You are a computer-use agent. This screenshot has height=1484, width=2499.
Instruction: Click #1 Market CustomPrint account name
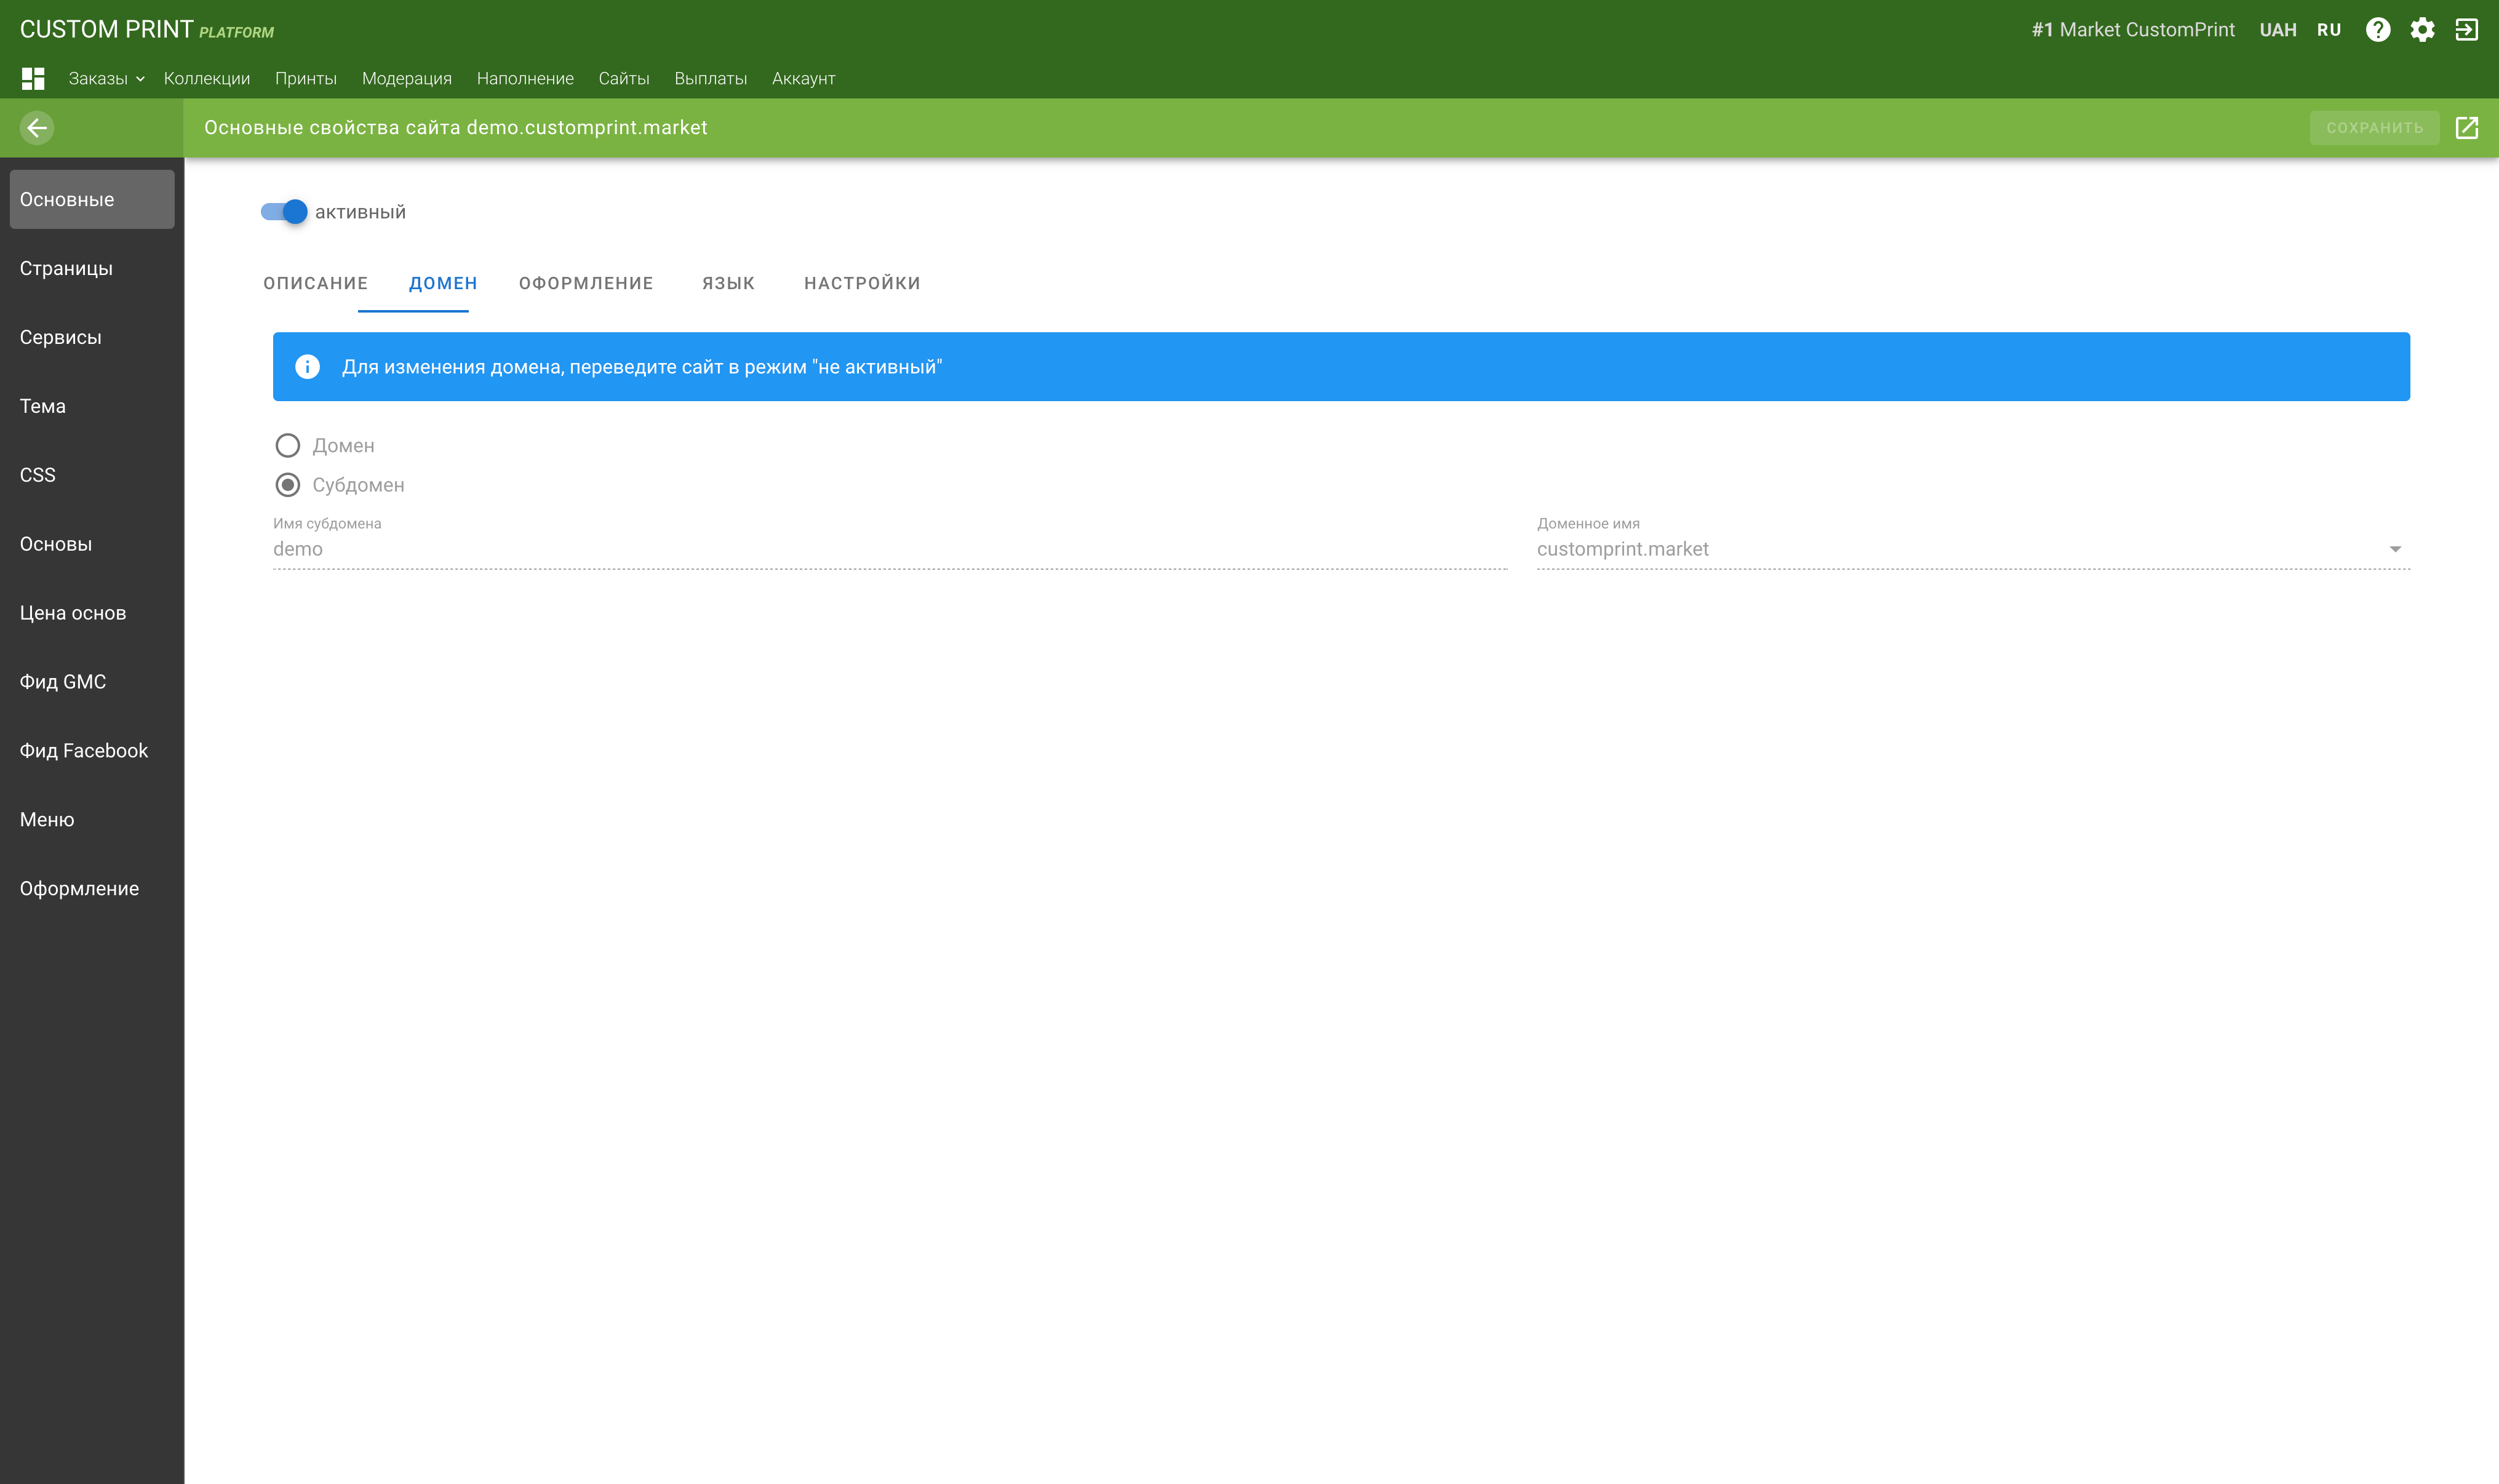(x=2132, y=30)
